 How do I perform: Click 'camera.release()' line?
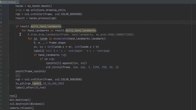pyautogui.click(x=22, y=108)
